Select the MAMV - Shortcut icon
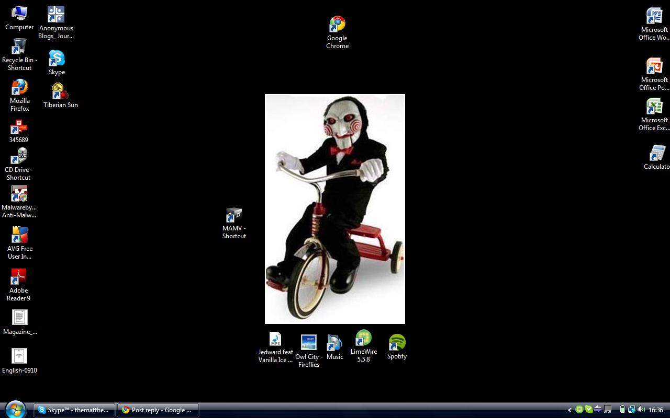 [x=234, y=224]
